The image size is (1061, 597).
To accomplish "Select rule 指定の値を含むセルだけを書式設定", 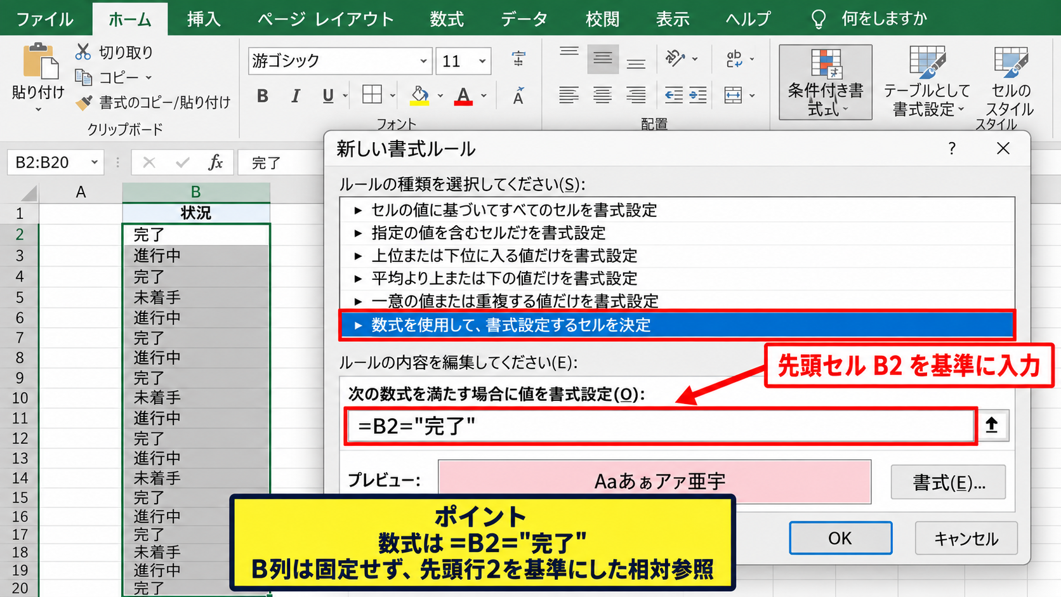I will click(677, 233).
